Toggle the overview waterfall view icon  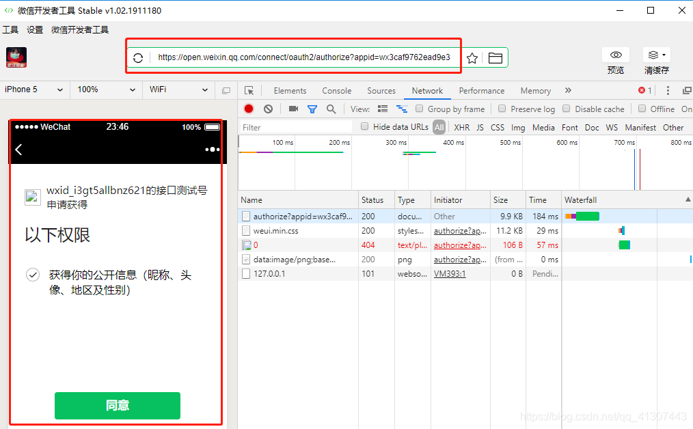click(402, 109)
